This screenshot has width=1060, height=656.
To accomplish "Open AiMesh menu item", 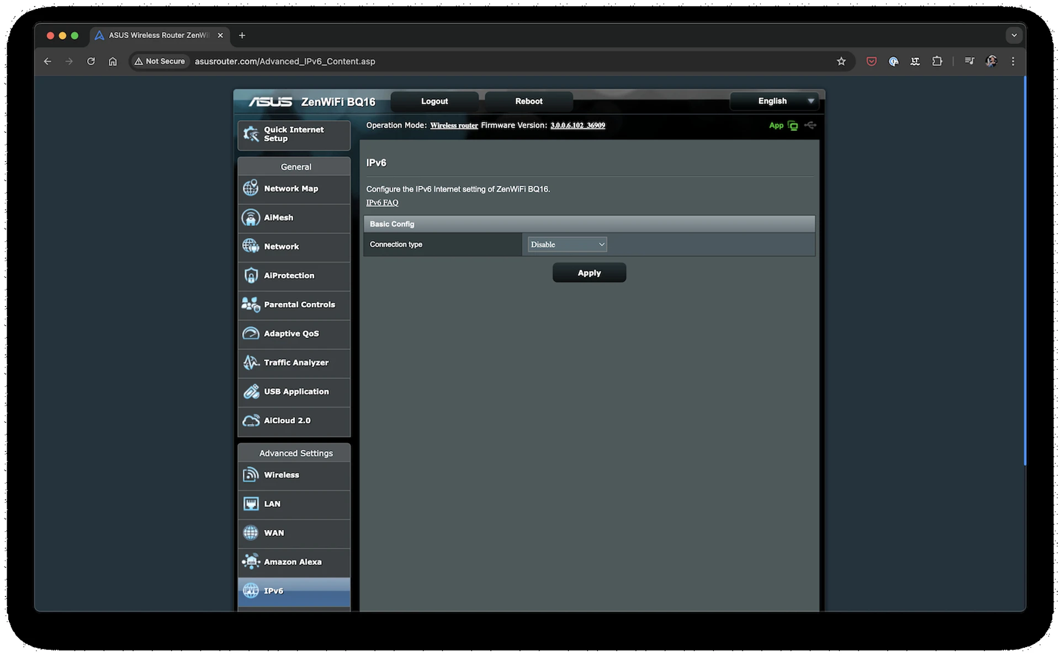I will coord(294,218).
